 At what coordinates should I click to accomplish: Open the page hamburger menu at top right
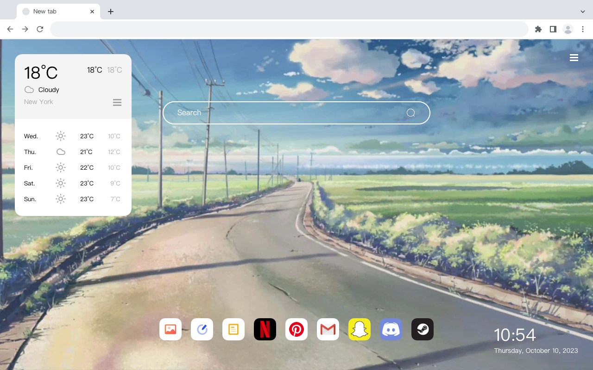pos(574,58)
